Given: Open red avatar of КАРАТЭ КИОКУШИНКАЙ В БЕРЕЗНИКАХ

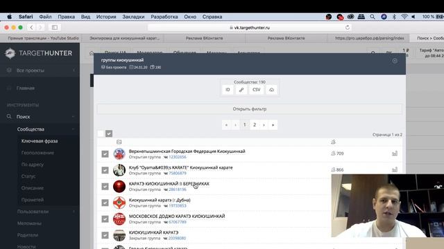Looking at the screenshot, I should click(x=119, y=186).
